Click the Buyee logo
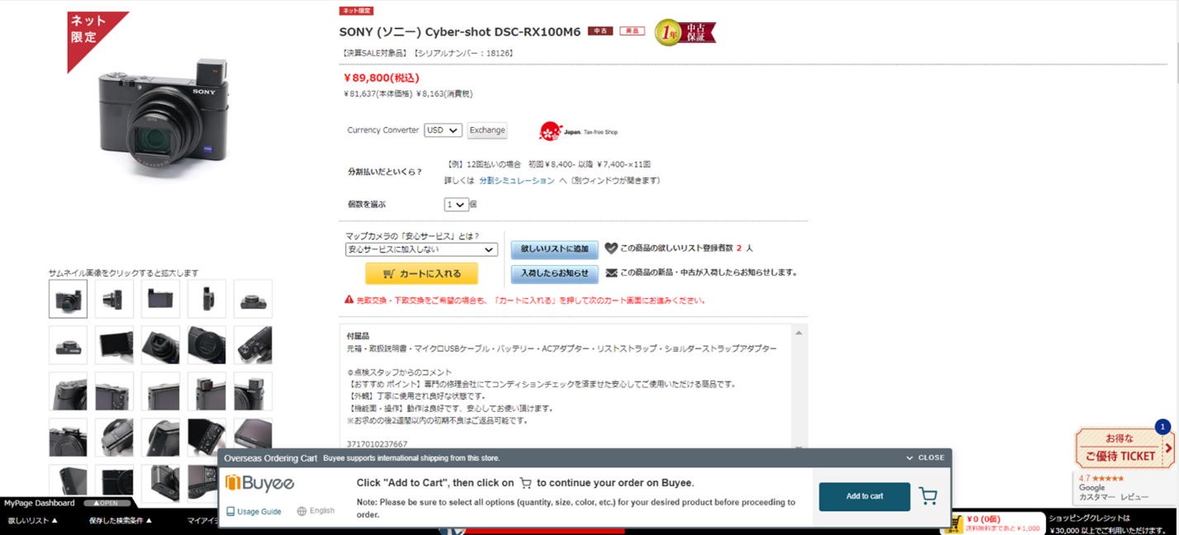 260,483
